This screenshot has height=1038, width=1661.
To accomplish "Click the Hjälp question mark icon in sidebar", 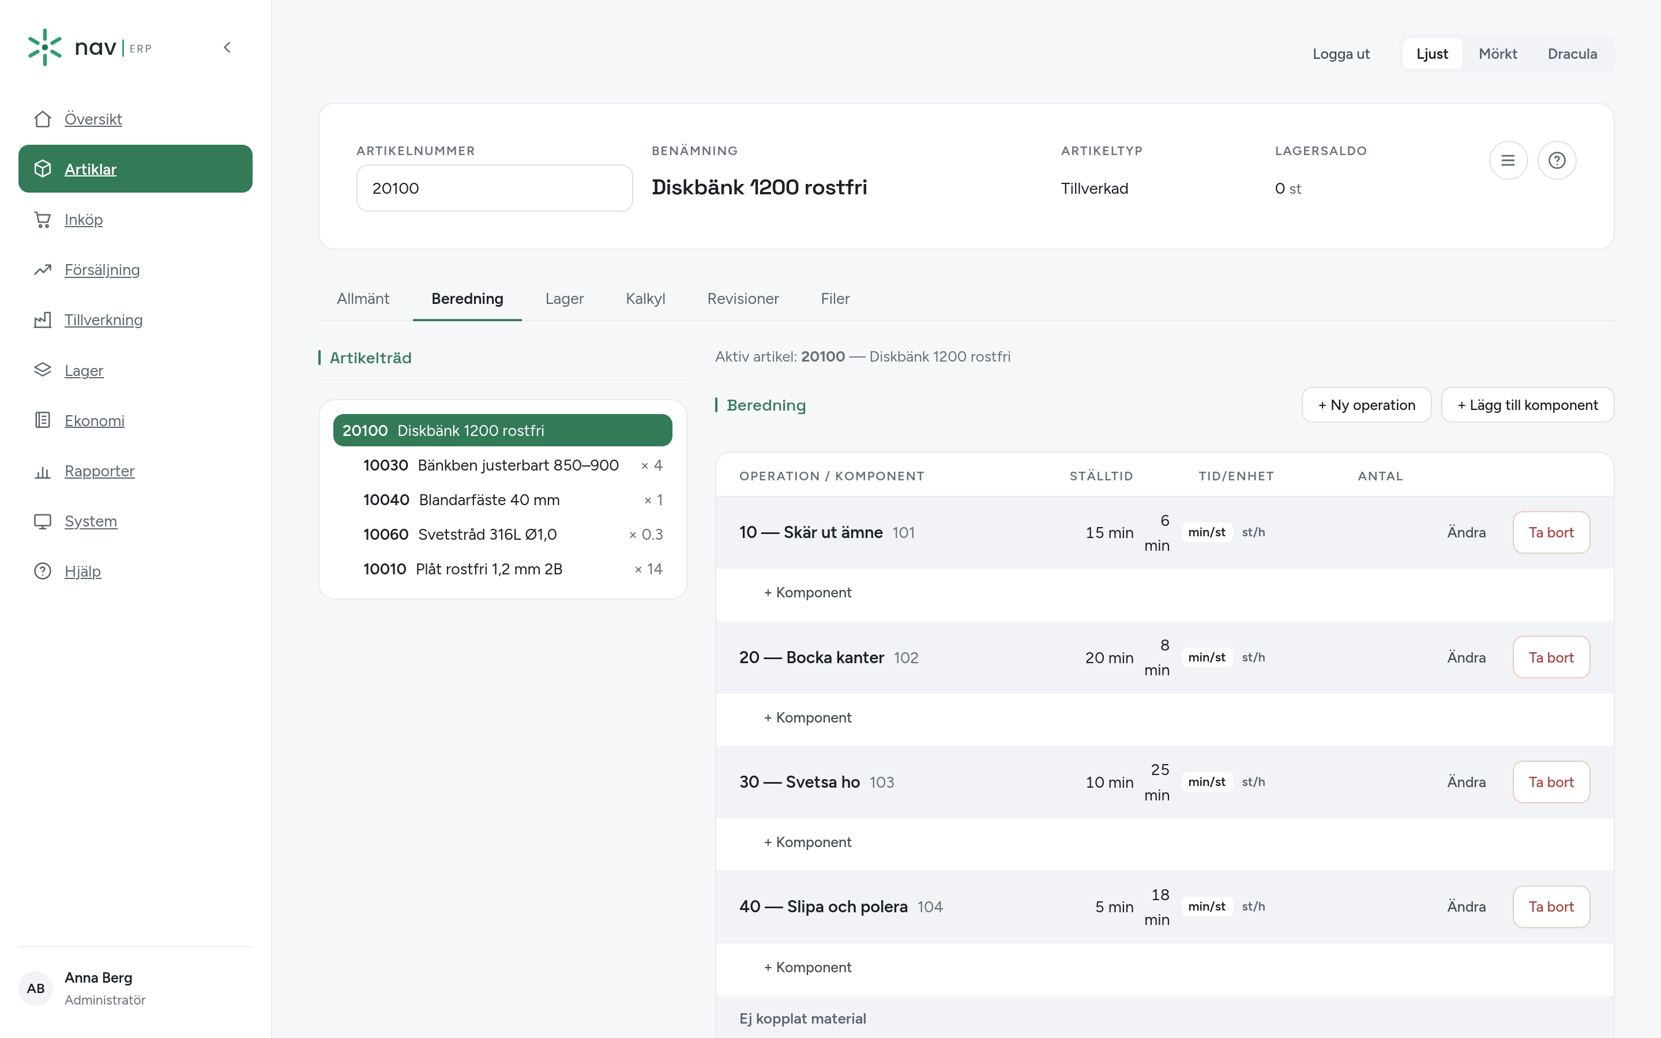I will (43, 571).
